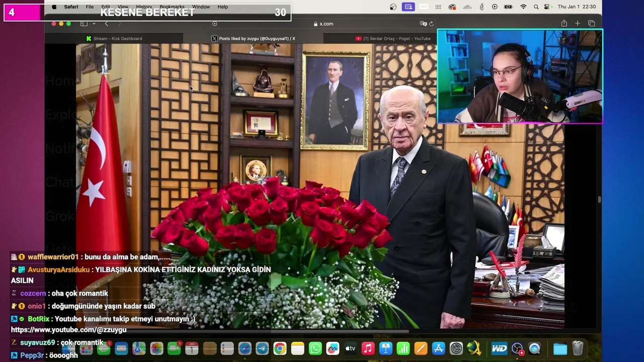Click the x.com address bar
644x362 pixels.
click(x=323, y=24)
